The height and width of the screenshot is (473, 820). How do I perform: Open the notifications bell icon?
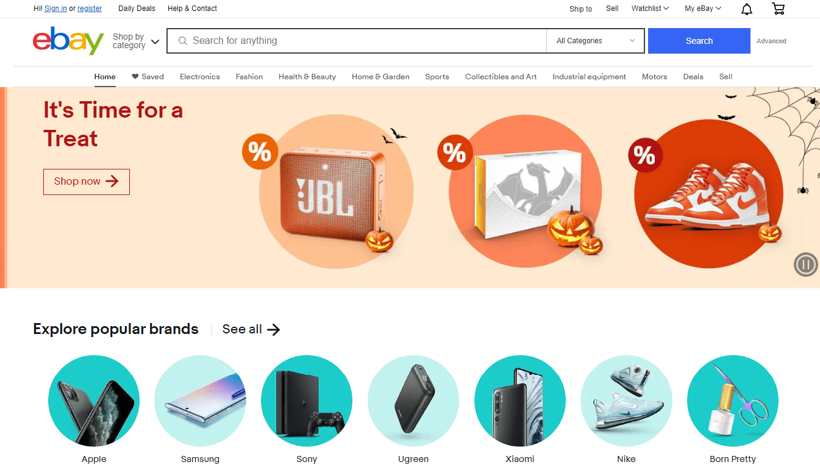(746, 9)
